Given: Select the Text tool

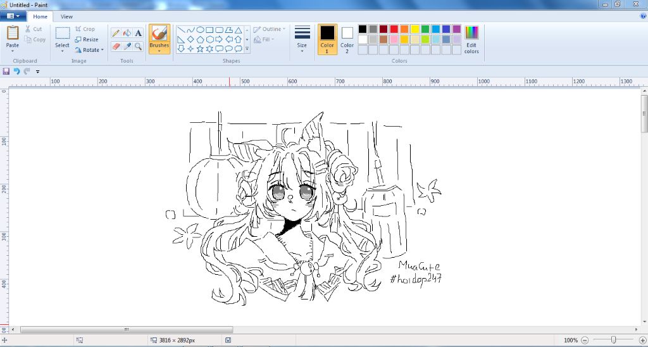Looking at the screenshot, I should pyautogui.click(x=139, y=33).
